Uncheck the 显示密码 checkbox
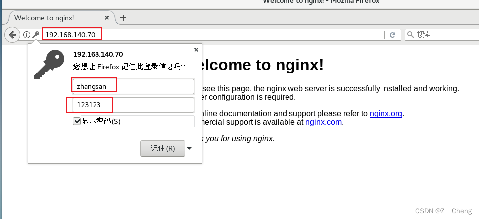 [77, 121]
